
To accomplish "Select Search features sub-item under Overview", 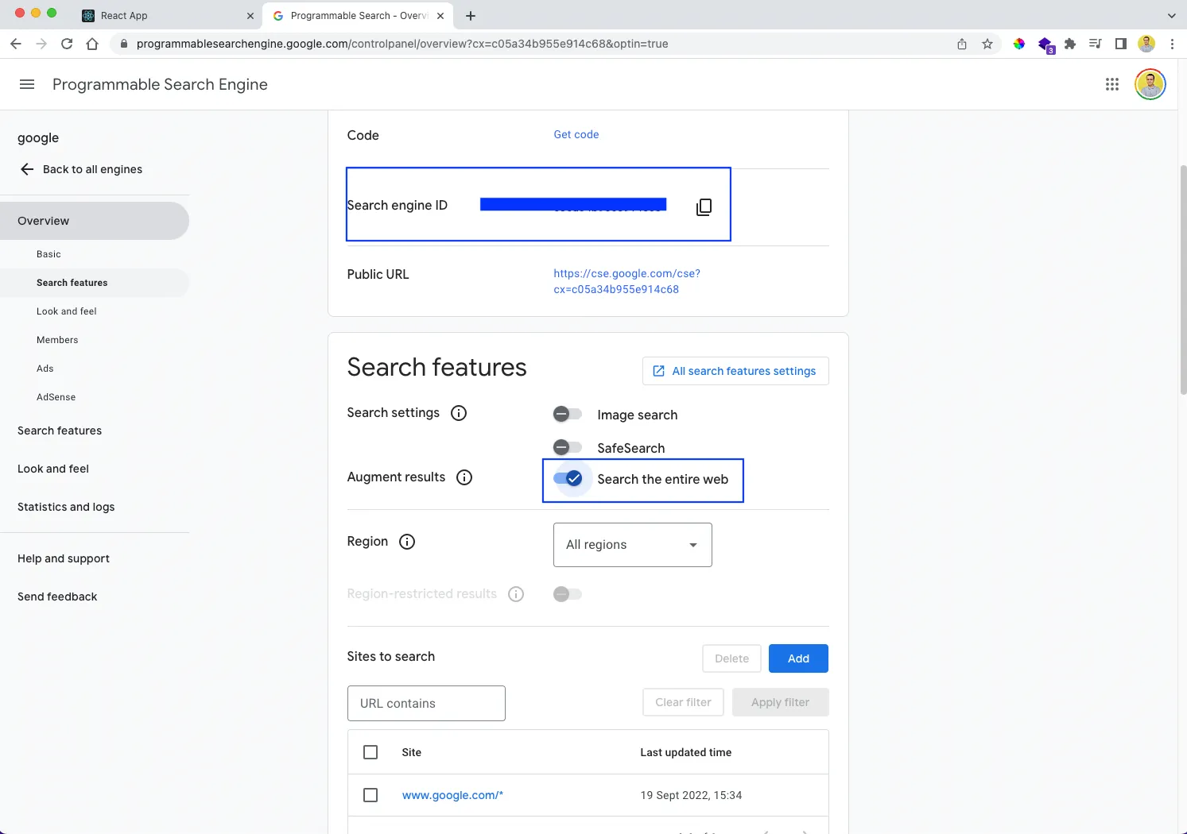I will click(95, 283).
